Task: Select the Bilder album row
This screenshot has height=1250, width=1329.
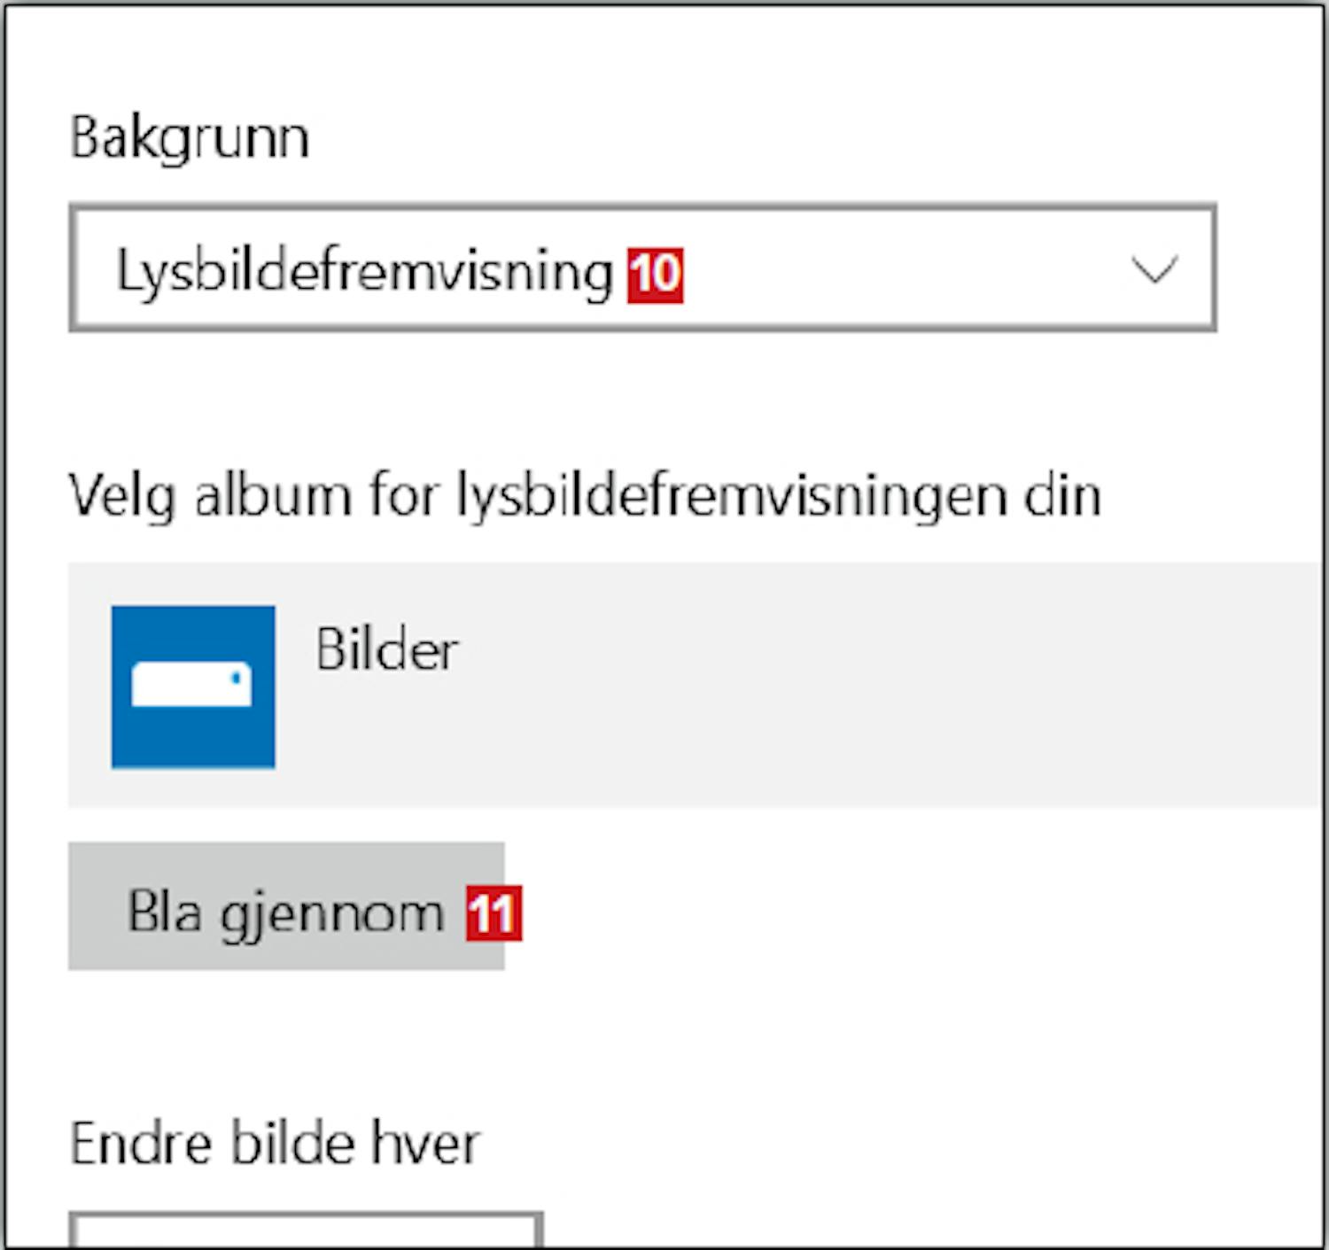Action: 694,684
